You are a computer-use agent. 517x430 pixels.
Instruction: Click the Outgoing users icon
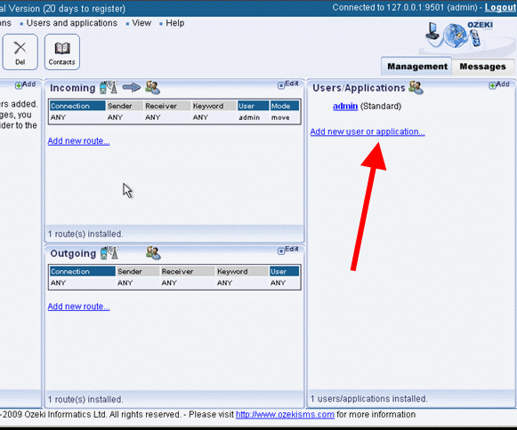tap(153, 253)
